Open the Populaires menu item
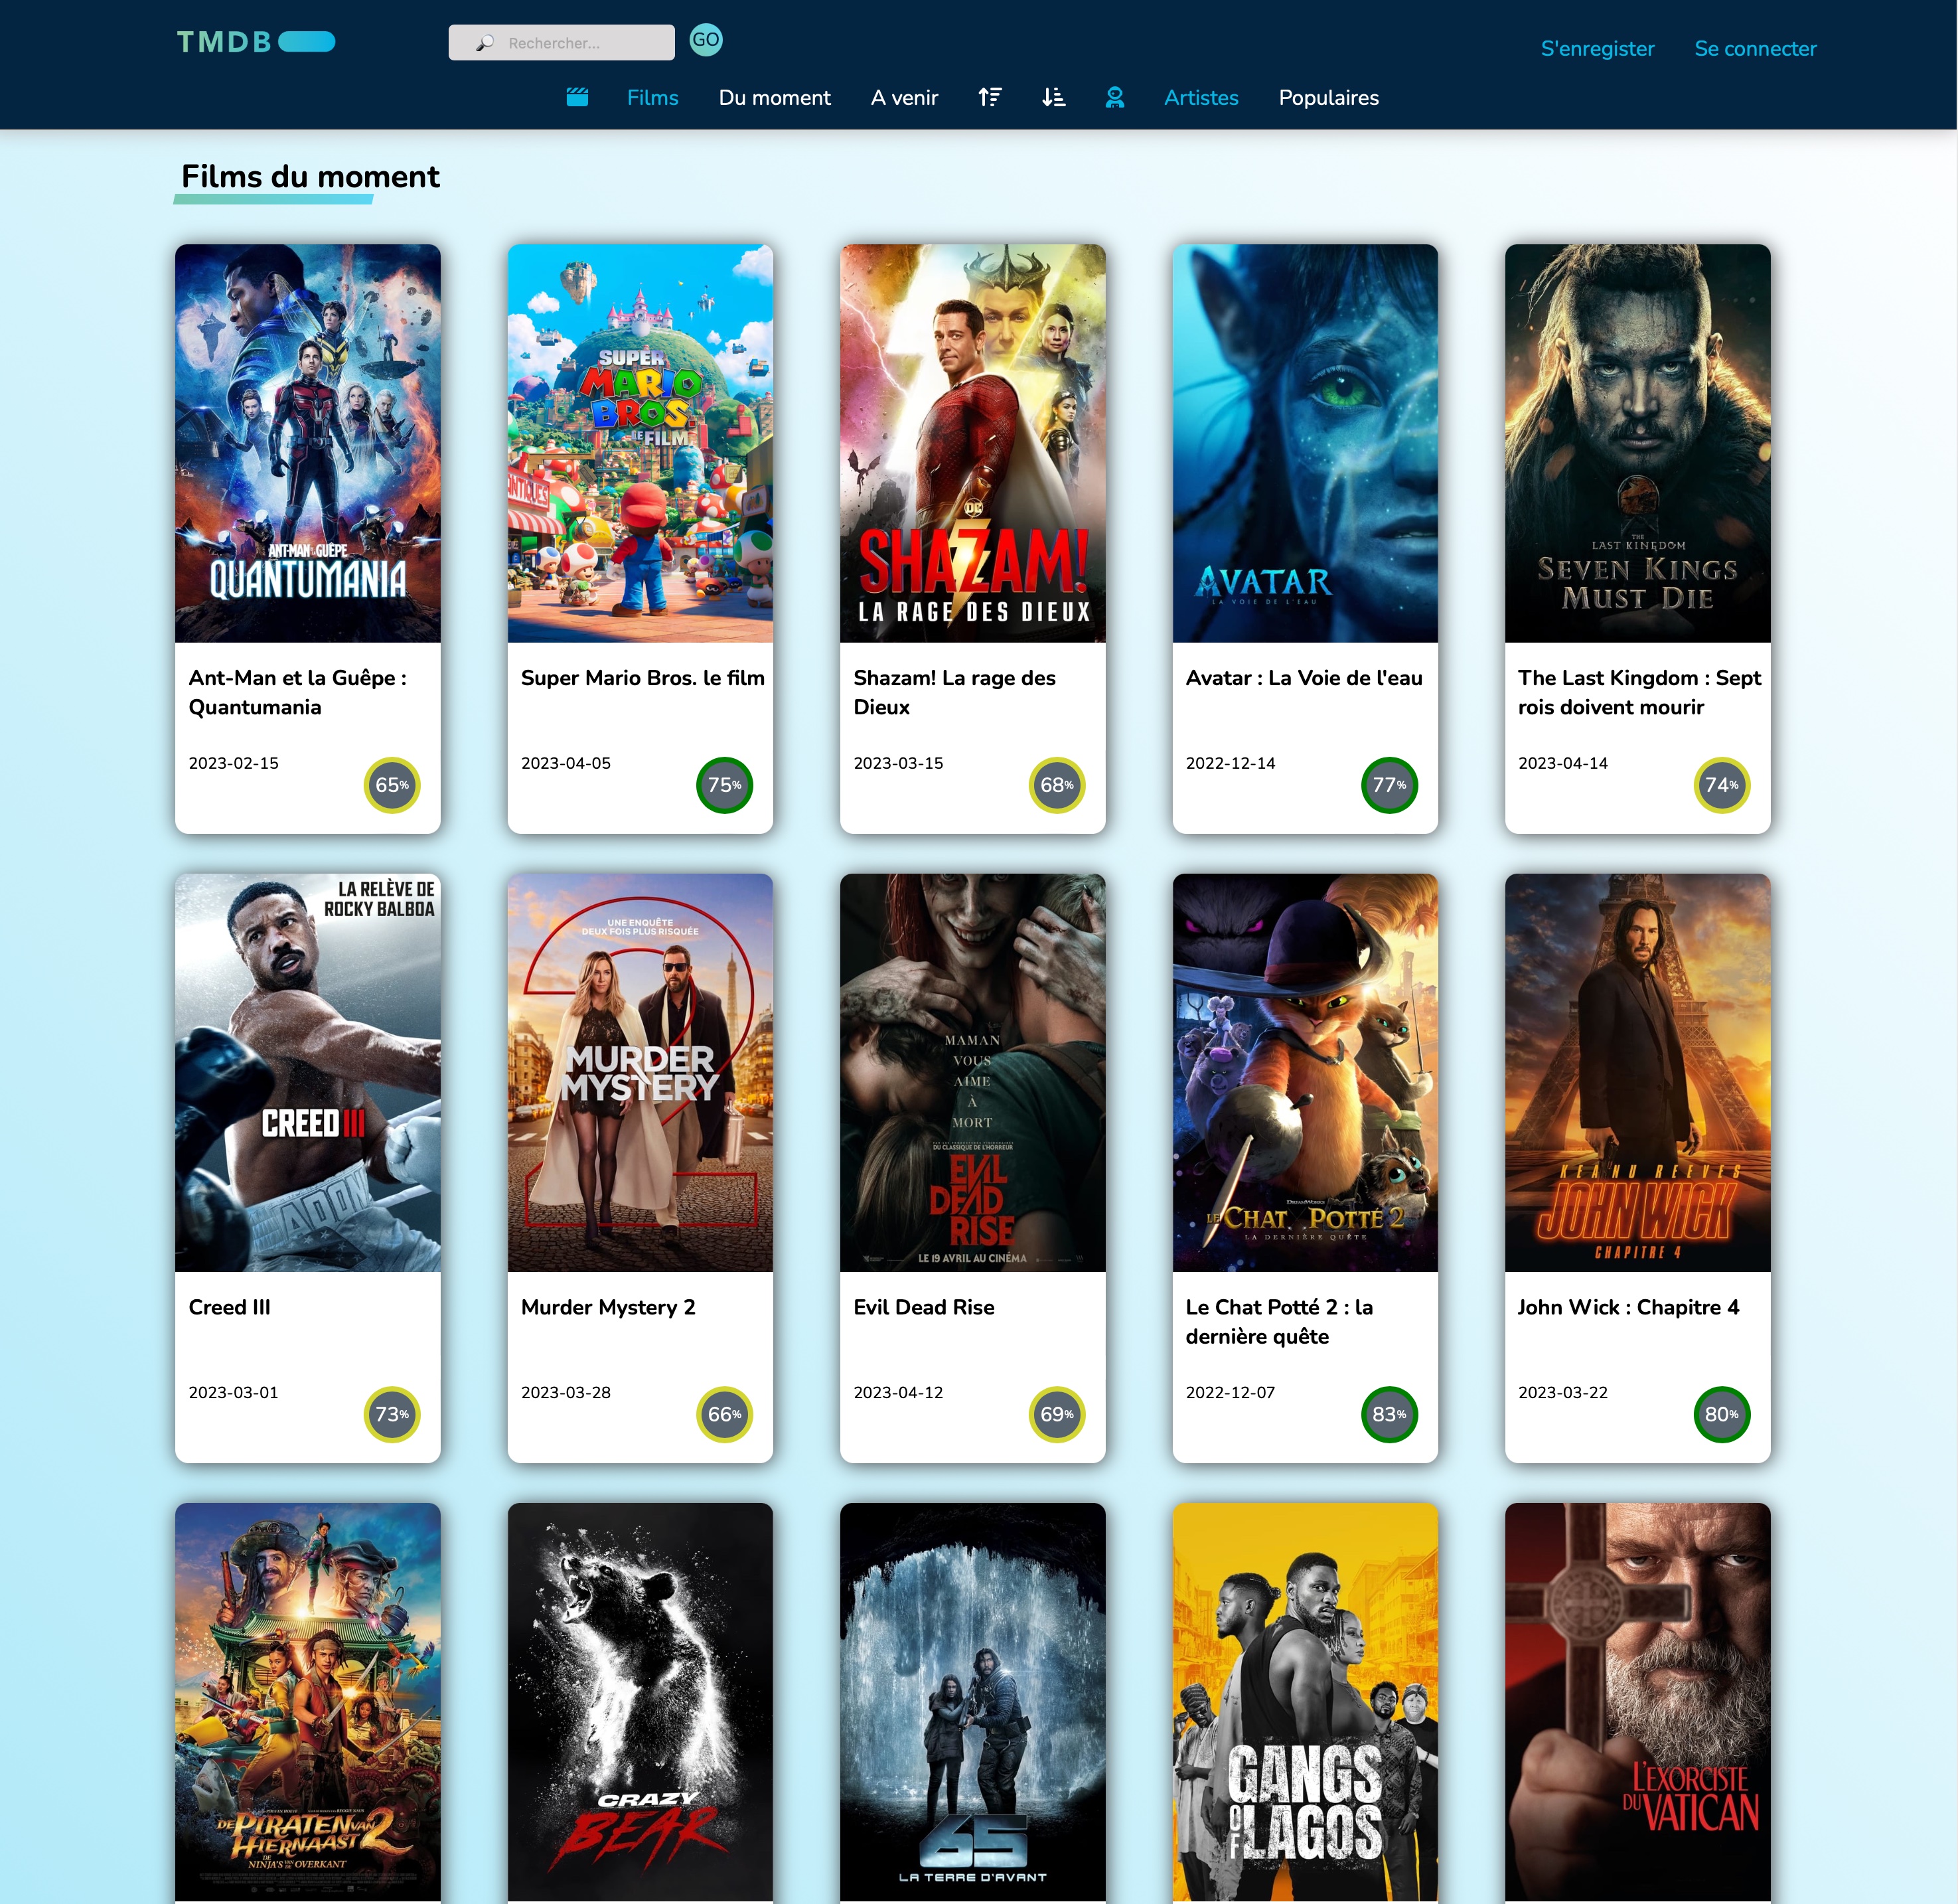Image resolution: width=1958 pixels, height=1904 pixels. [1328, 98]
